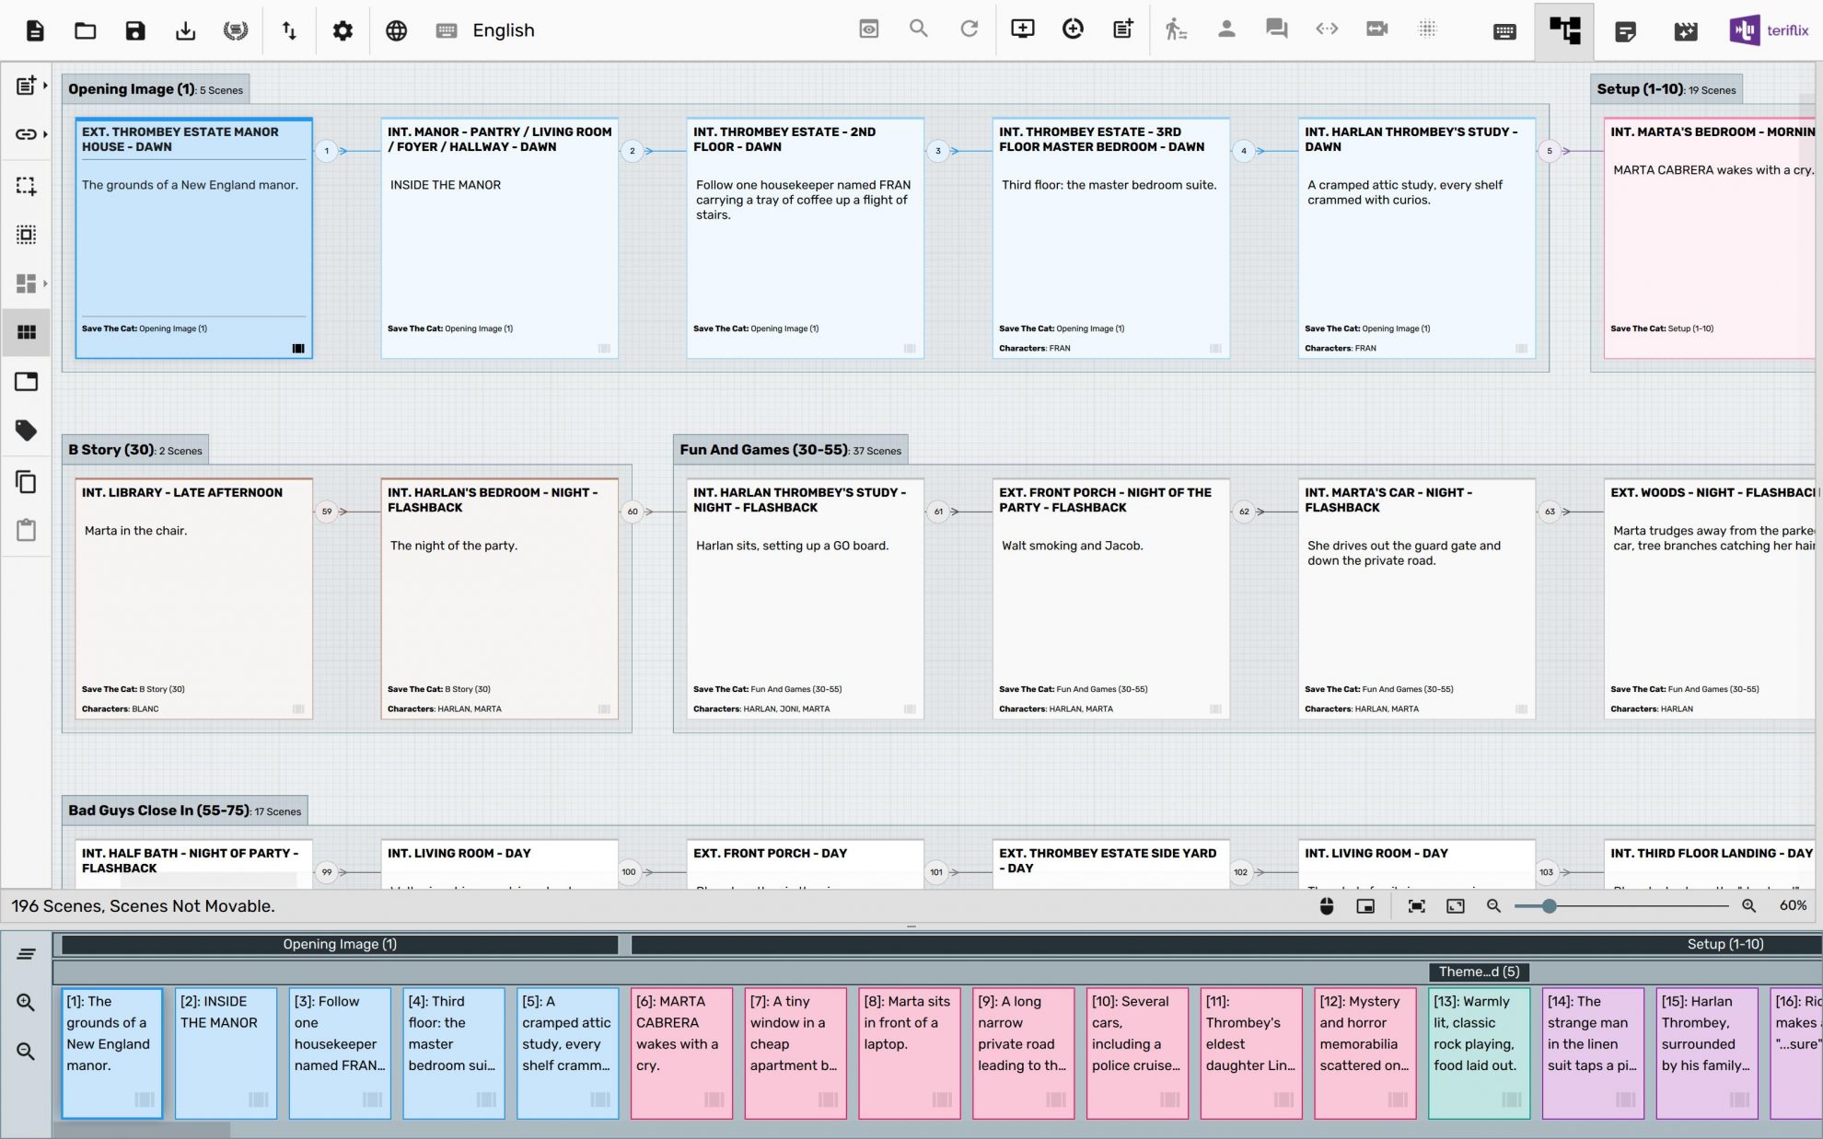Toggle mouse navigation mode in status bar
This screenshot has width=1823, height=1139.
(1327, 906)
